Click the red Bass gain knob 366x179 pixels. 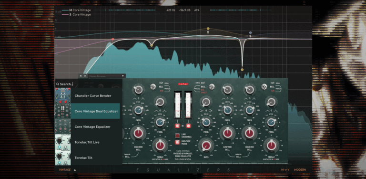[206, 146]
